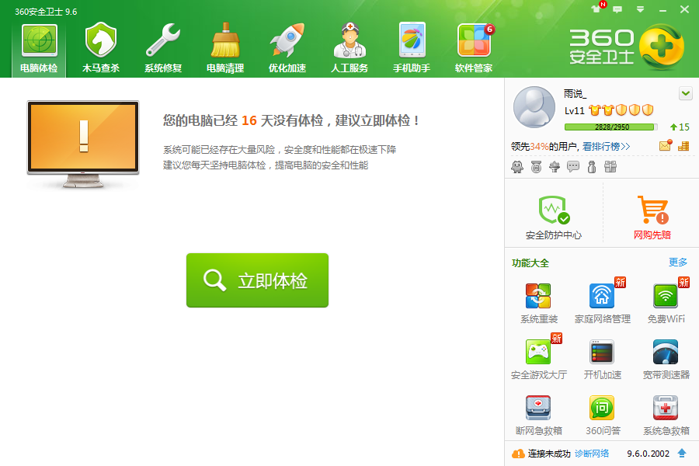Click the orange warning monitor image
699x466 pixels.
(x=83, y=144)
